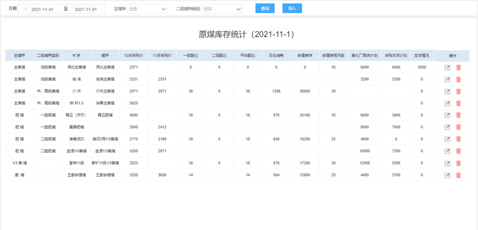The width and height of the screenshot is (478, 230).
Task: Edit the 霄云(济宁) row
Action: pos(447,115)
